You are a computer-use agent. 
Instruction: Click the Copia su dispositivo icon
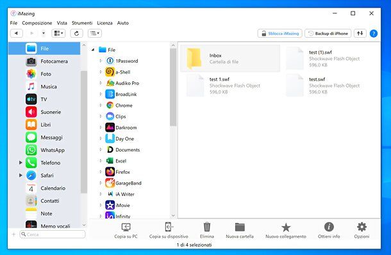tap(169, 227)
